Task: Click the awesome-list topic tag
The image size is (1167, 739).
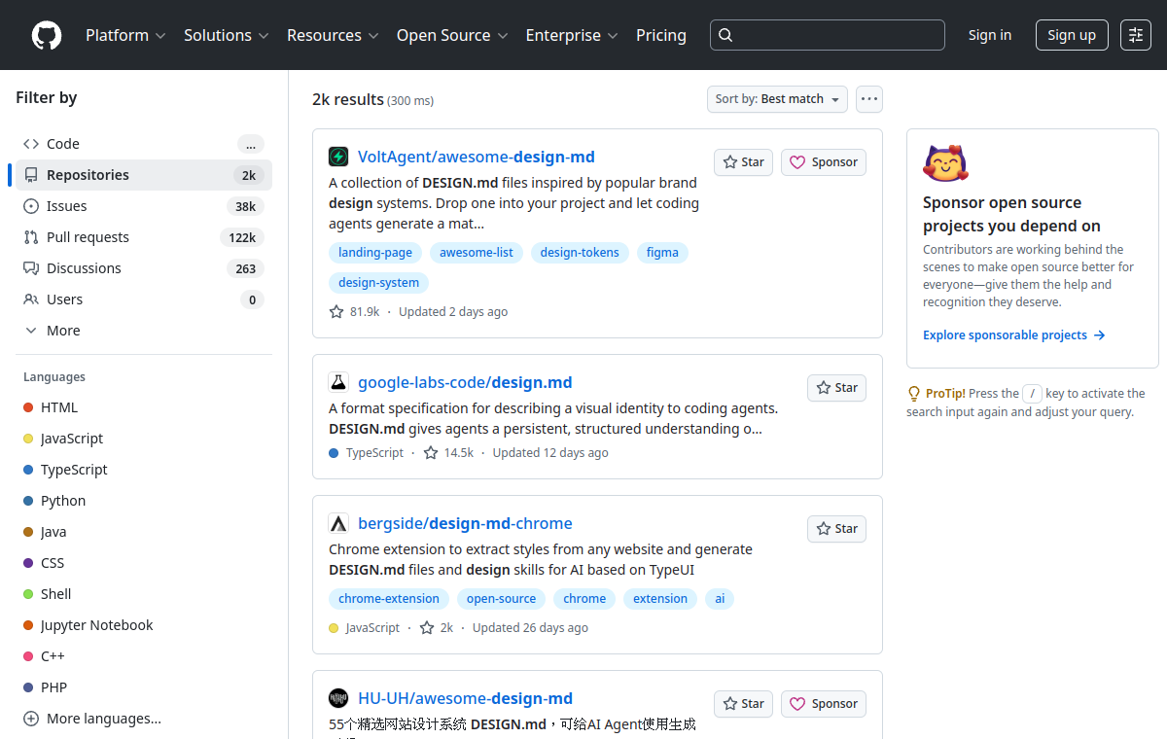Action: [477, 253]
